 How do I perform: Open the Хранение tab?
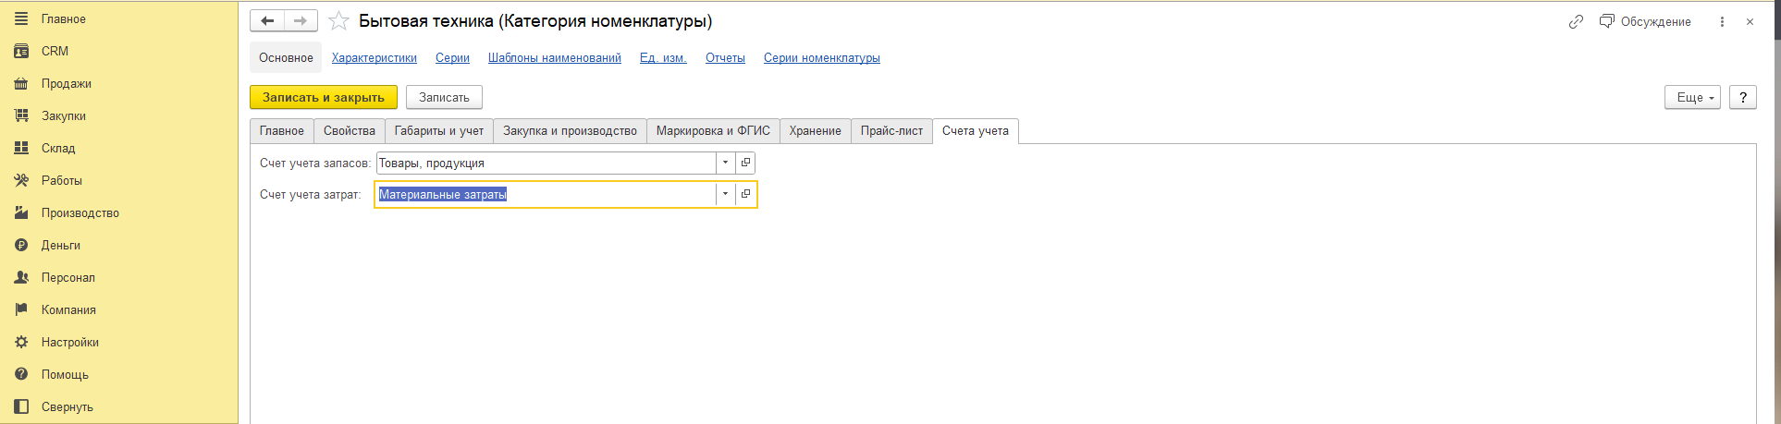(816, 131)
